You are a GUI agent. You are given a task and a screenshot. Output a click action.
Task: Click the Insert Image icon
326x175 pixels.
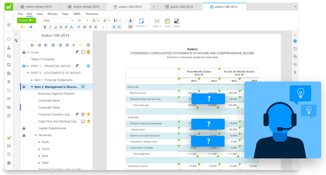coord(176,21)
